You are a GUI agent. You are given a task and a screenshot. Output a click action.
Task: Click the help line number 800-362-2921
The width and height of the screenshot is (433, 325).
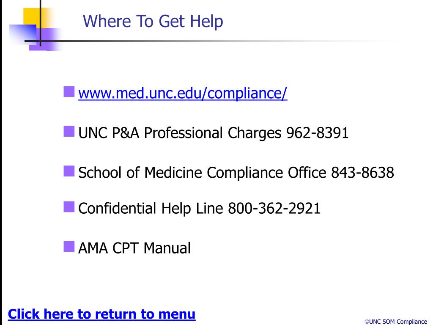click(274, 208)
